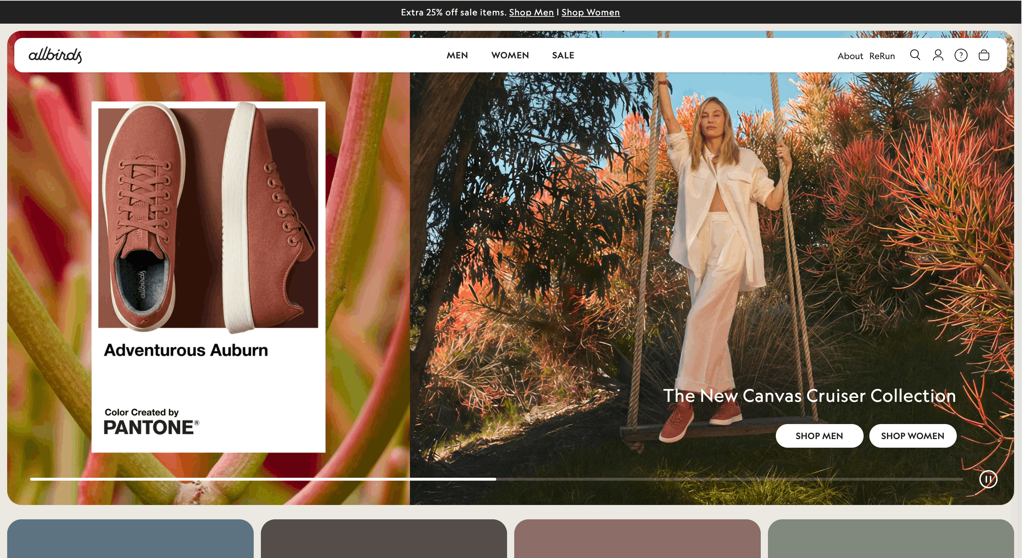Open the WOMEN navigation menu
This screenshot has width=1022, height=558.
pyautogui.click(x=510, y=56)
